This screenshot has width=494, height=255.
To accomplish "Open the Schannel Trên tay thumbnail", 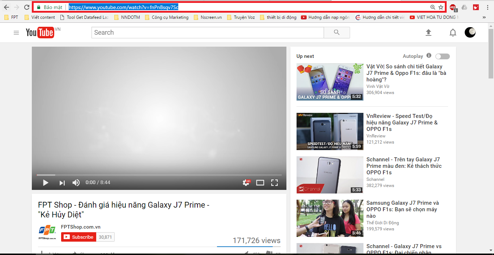I will (x=330, y=175).
